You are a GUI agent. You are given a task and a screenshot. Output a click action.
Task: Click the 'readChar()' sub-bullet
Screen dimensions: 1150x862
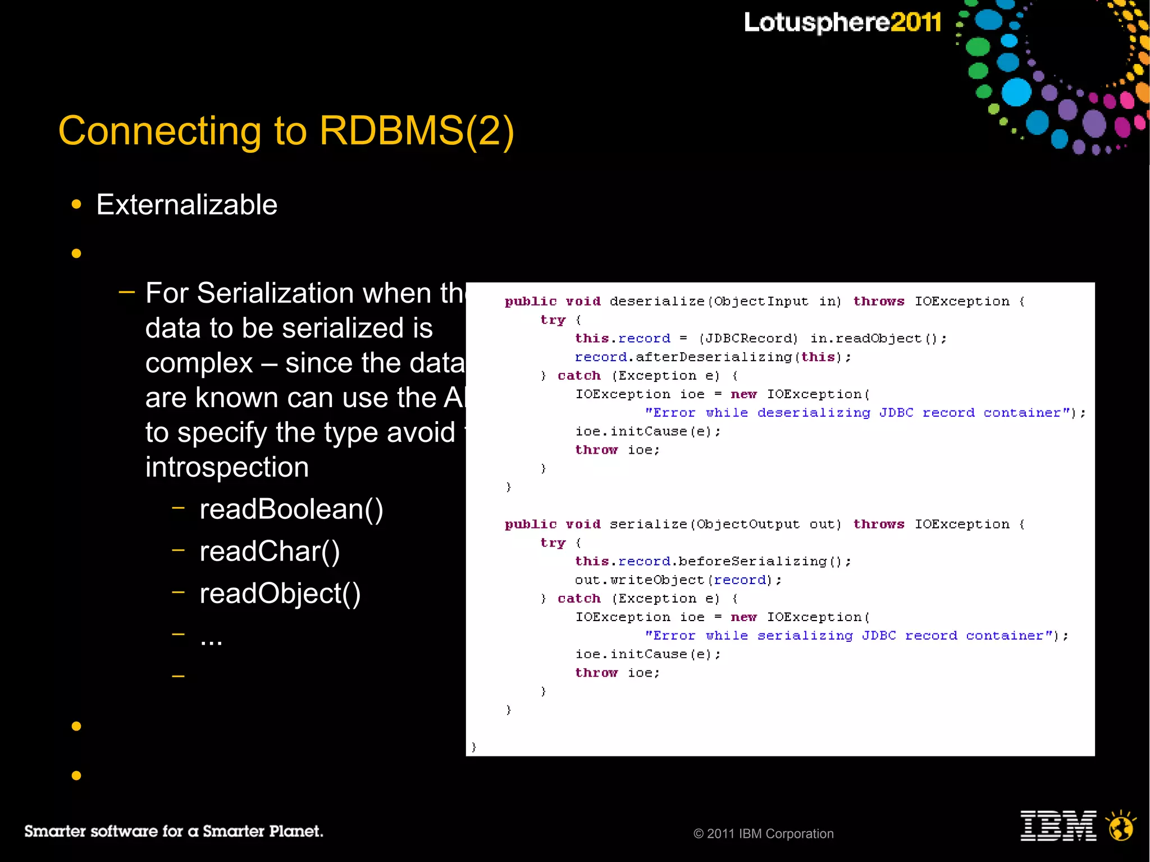tap(270, 551)
